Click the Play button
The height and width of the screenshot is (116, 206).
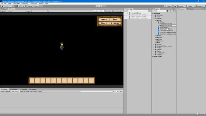pos(97,6)
